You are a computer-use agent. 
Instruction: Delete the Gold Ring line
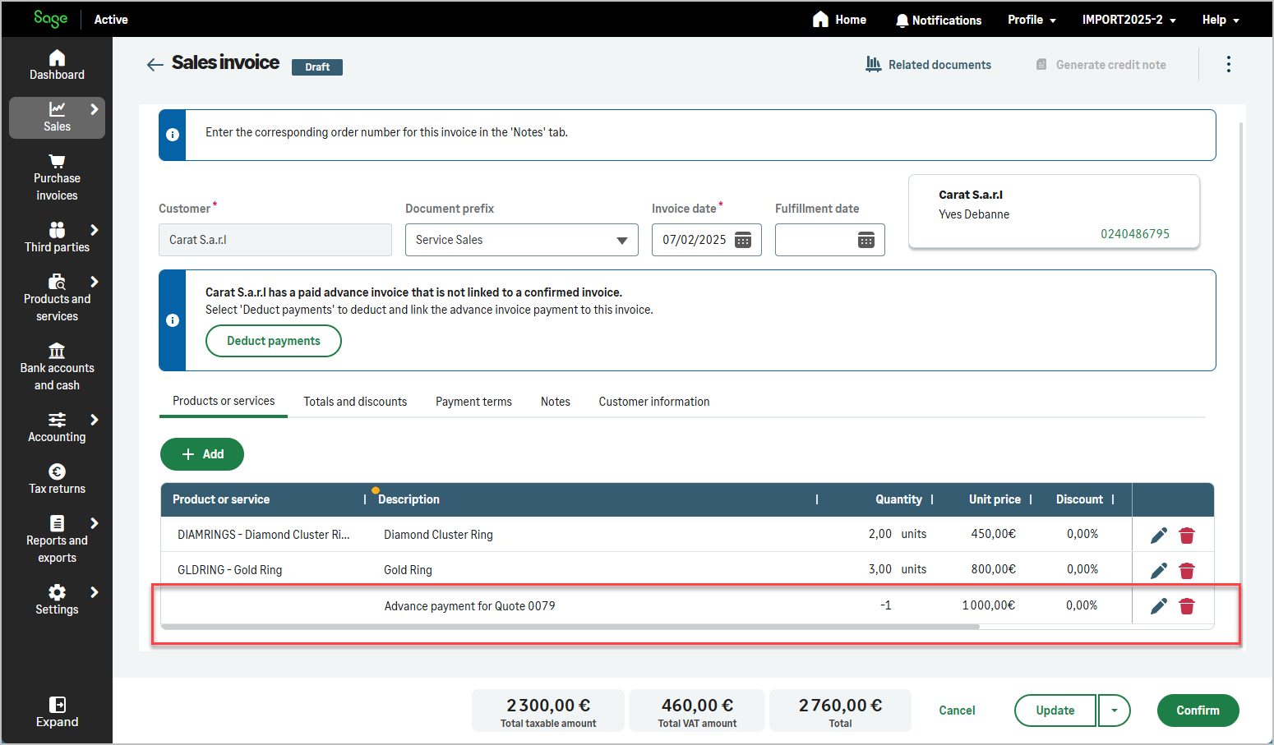pos(1186,571)
